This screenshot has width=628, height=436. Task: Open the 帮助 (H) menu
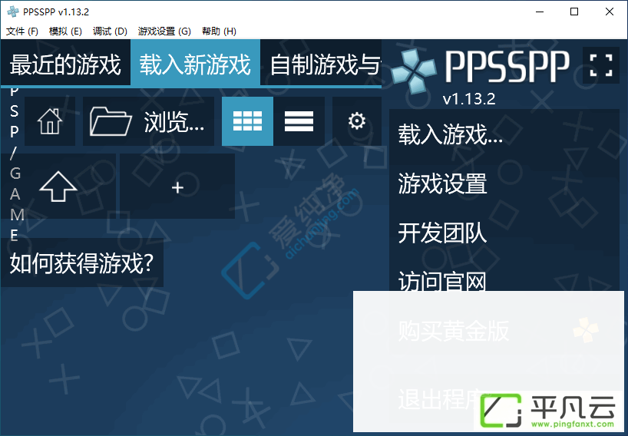[219, 31]
